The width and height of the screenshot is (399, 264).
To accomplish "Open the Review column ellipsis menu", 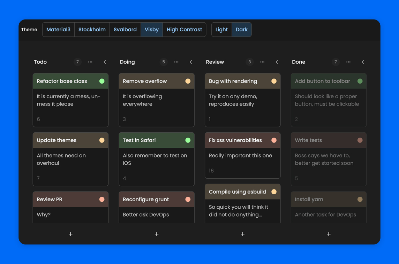I will pos(262,62).
